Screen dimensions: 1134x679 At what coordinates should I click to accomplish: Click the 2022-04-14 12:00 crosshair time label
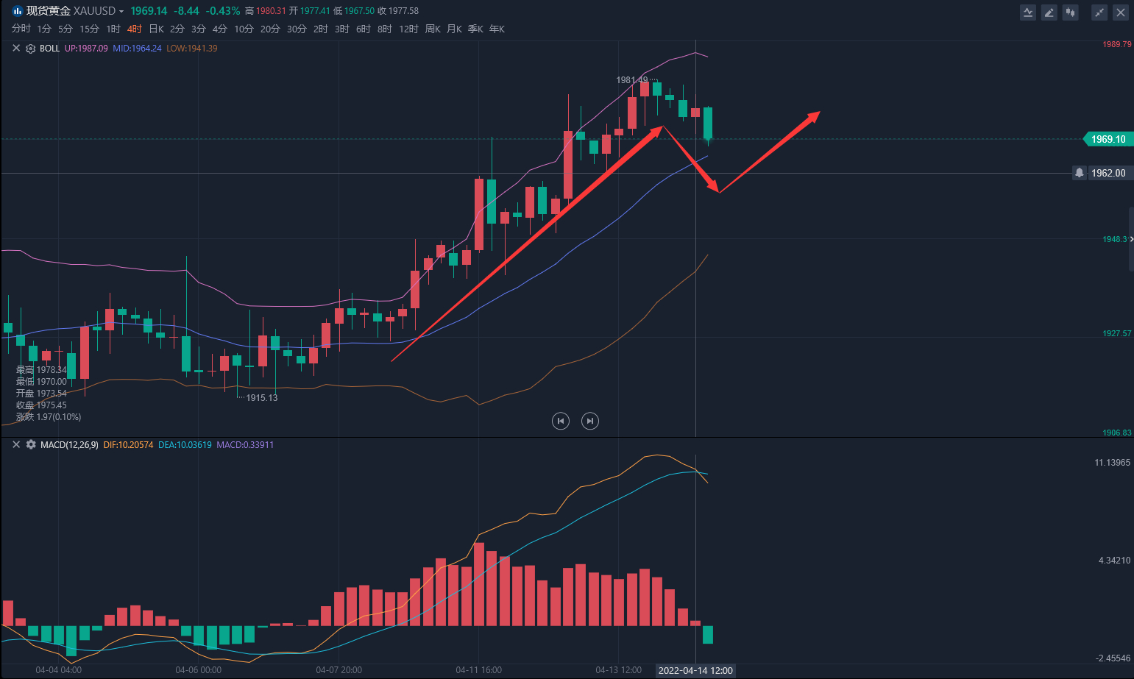pyautogui.click(x=695, y=670)
